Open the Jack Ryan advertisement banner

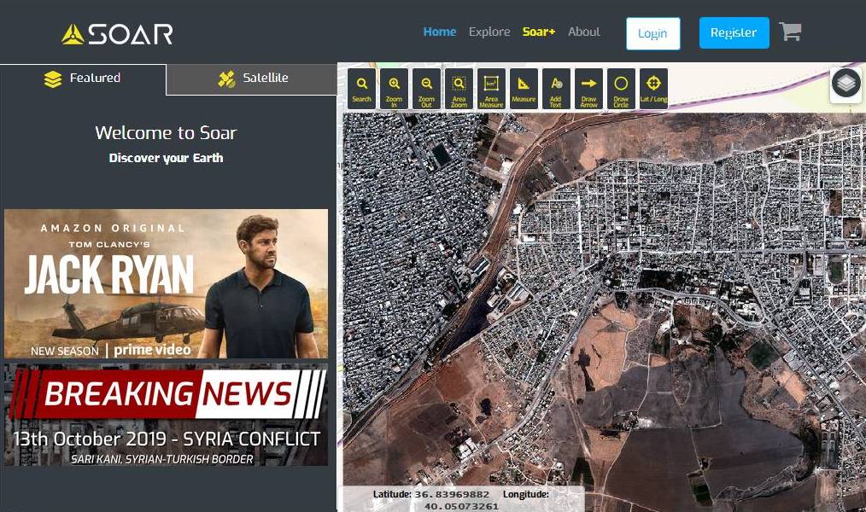(x=166, y=283)
